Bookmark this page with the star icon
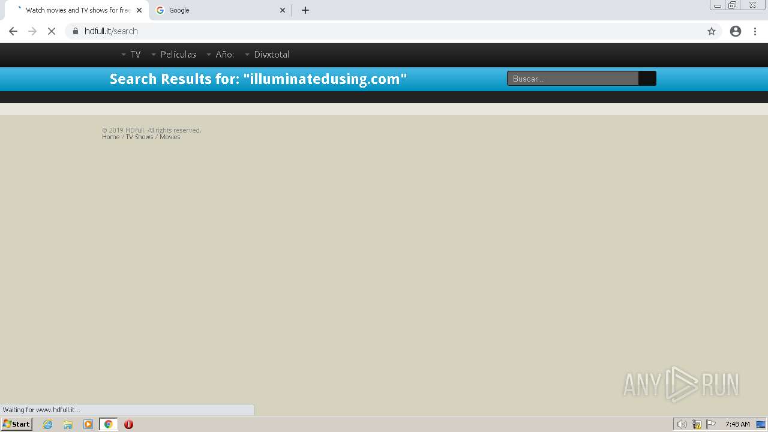The height and width of the screenshot is (432, 768). (712, 31)
